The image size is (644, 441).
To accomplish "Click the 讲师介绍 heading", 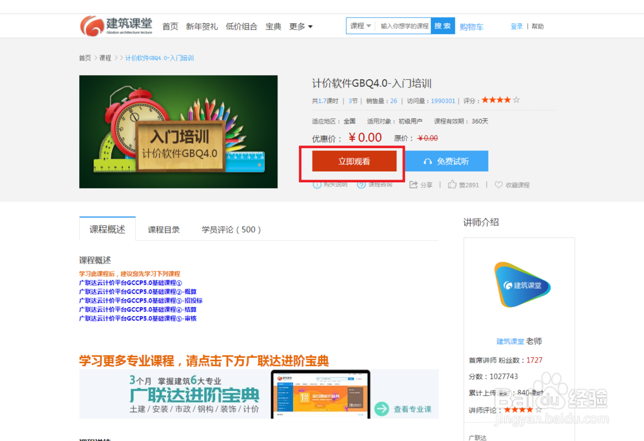I will (x=481, y=223).
